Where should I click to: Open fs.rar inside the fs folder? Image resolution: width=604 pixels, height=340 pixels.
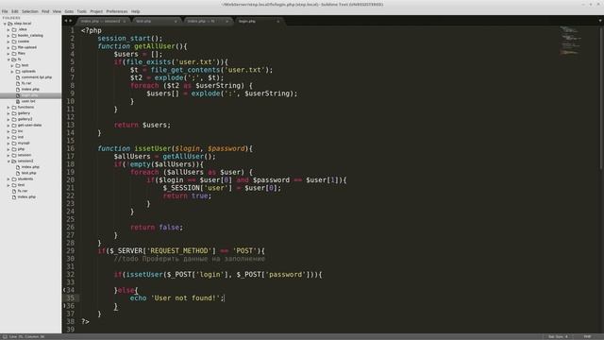26,83
